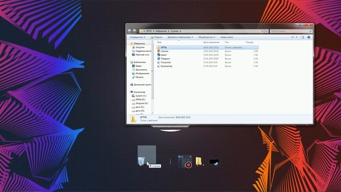
Task: Select the steam shortcut icon in file list
Action: 159,55
